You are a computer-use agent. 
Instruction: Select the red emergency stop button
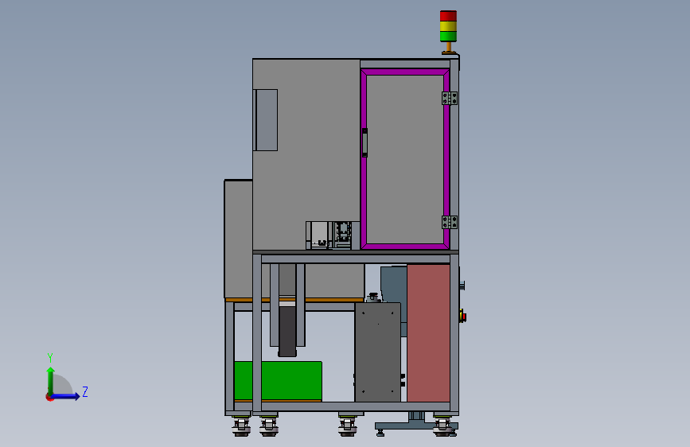point(463,316)
